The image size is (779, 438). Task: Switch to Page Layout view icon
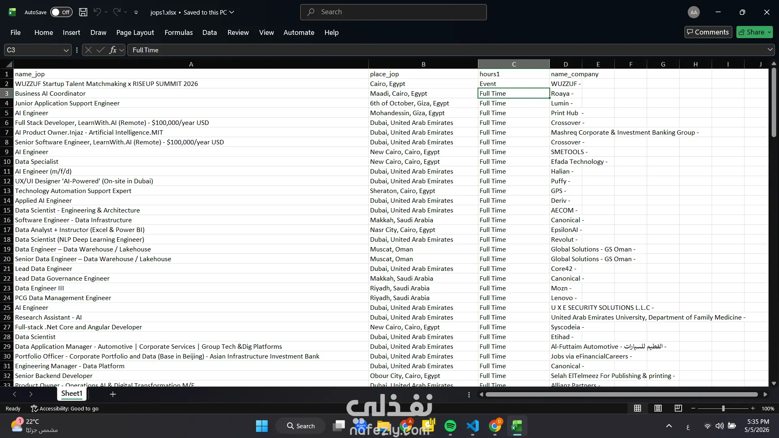click(658, 408)
